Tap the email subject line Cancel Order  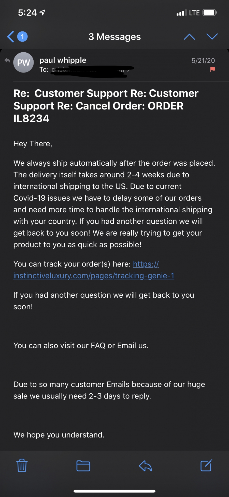(x=106, y=106)
